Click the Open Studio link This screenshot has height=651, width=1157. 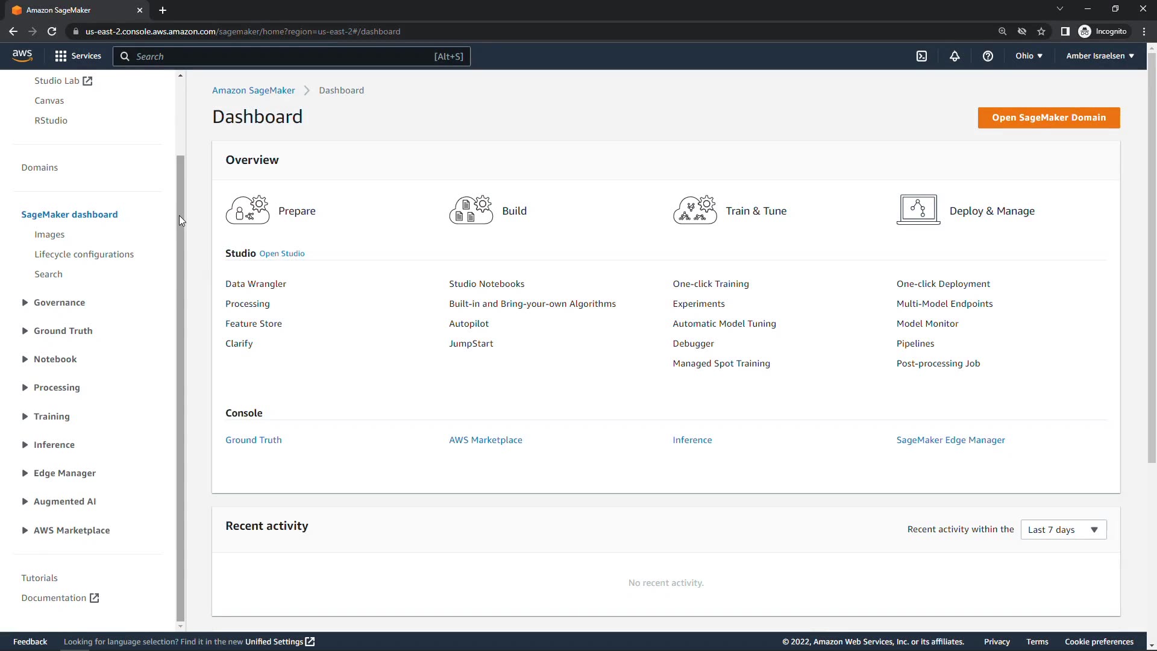click(282, 254)
